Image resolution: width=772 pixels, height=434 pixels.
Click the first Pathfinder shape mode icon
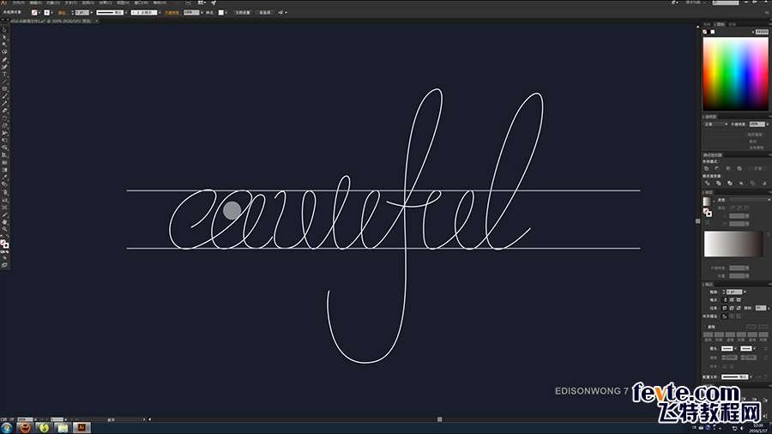point(708,168)
